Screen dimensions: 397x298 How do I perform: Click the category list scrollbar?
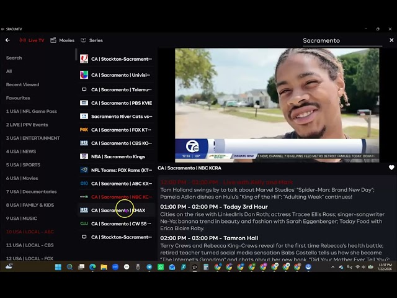[x=76, y=54]
